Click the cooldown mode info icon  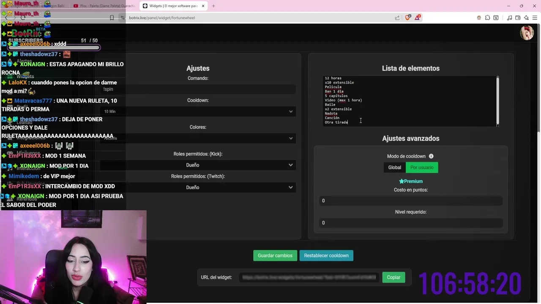[431, 156]
